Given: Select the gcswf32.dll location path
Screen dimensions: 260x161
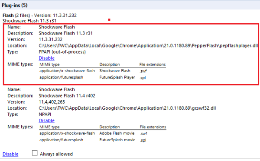Looking at the screenshot, I should [x=127, y=108].
